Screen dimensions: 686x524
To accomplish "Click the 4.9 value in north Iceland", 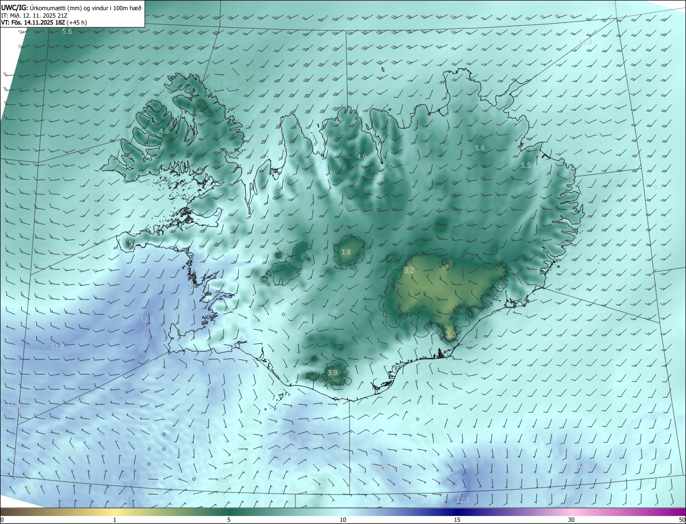I will click(362, 156).
